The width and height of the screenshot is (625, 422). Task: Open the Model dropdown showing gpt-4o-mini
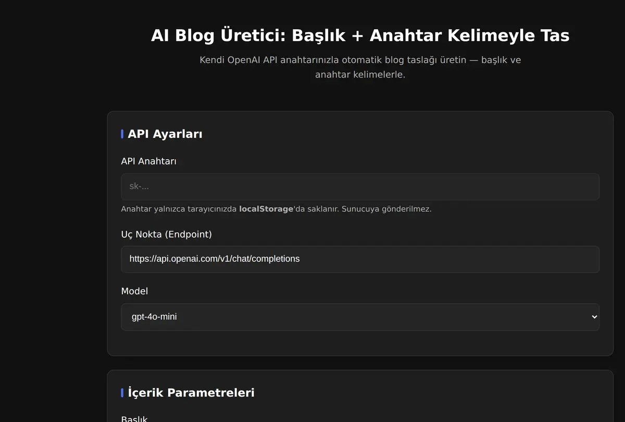pyautogui.click(x=360, y=317)
